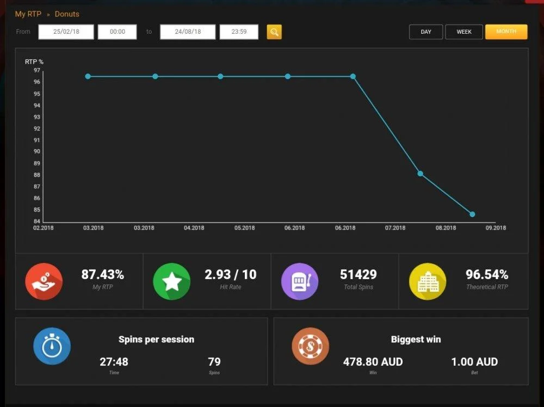Click the yellow Theoretical RTP building icon
The height and width of the screenshot is (407, 544).
click(428, 281)
